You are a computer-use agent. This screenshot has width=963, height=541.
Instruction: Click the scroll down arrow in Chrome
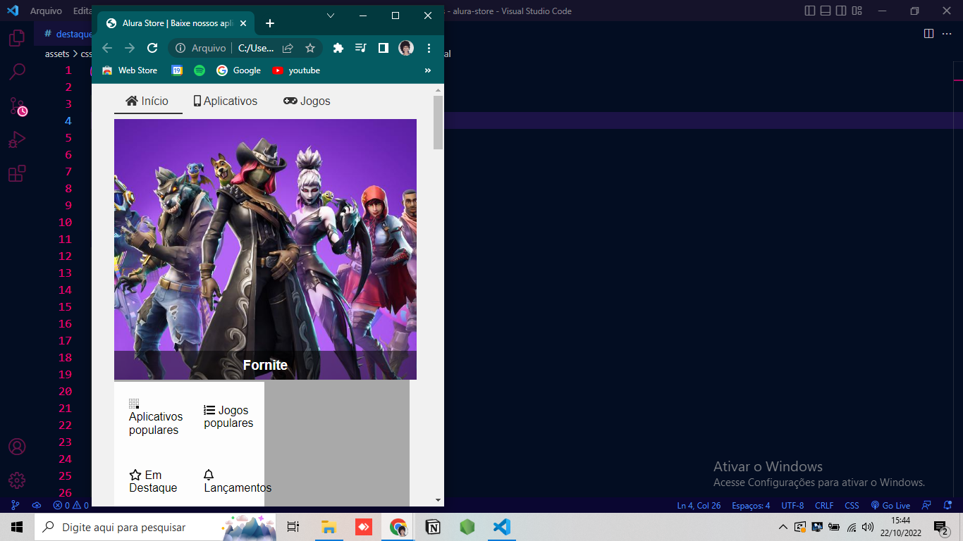tap(438, 500)
